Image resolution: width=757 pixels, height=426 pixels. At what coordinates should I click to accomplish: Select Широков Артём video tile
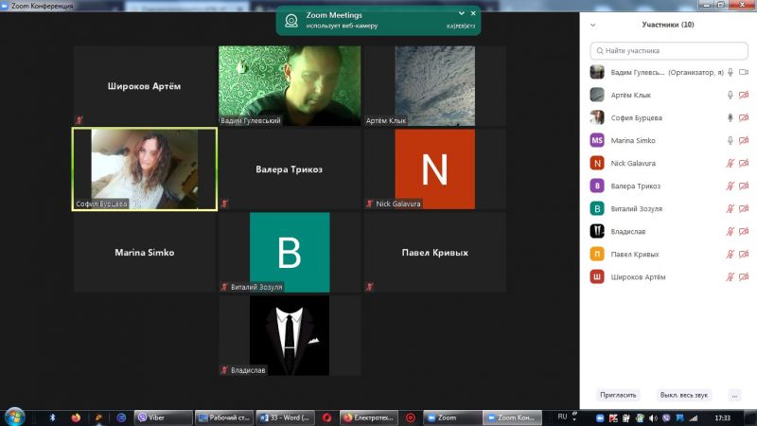tap(145, 86)
